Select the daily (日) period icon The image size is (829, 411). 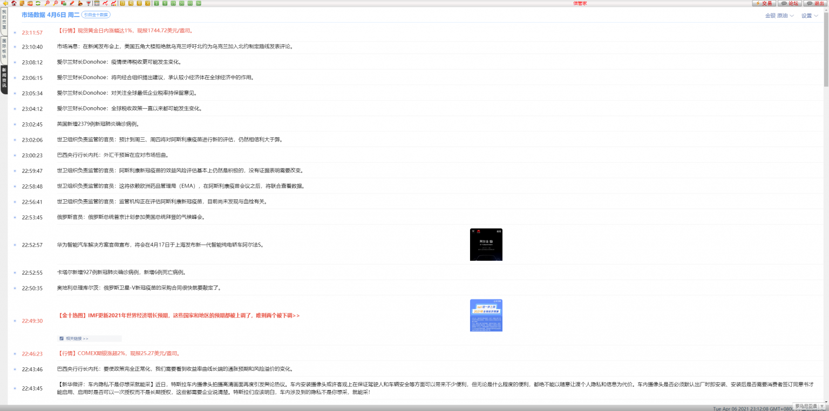(123, 3)
